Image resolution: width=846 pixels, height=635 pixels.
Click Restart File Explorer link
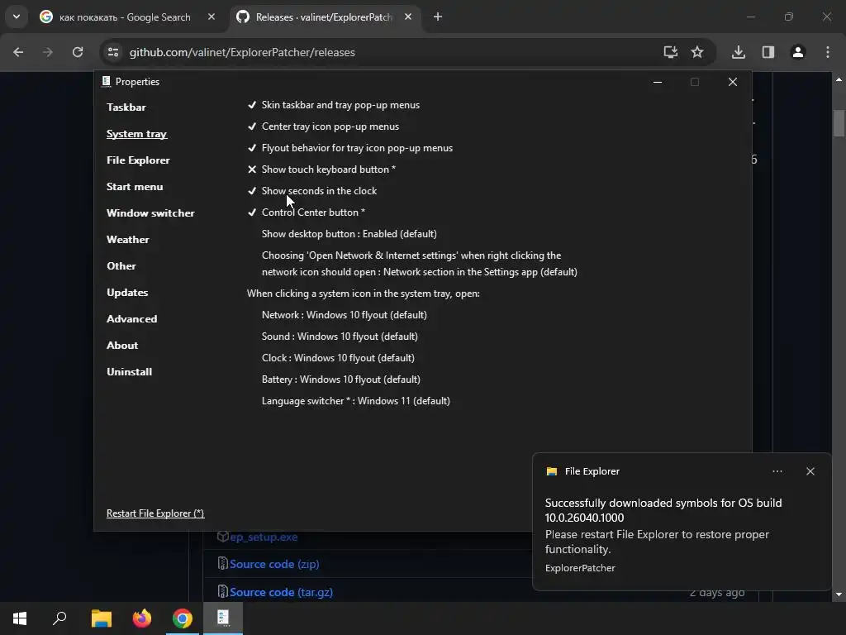click(155, 513)
